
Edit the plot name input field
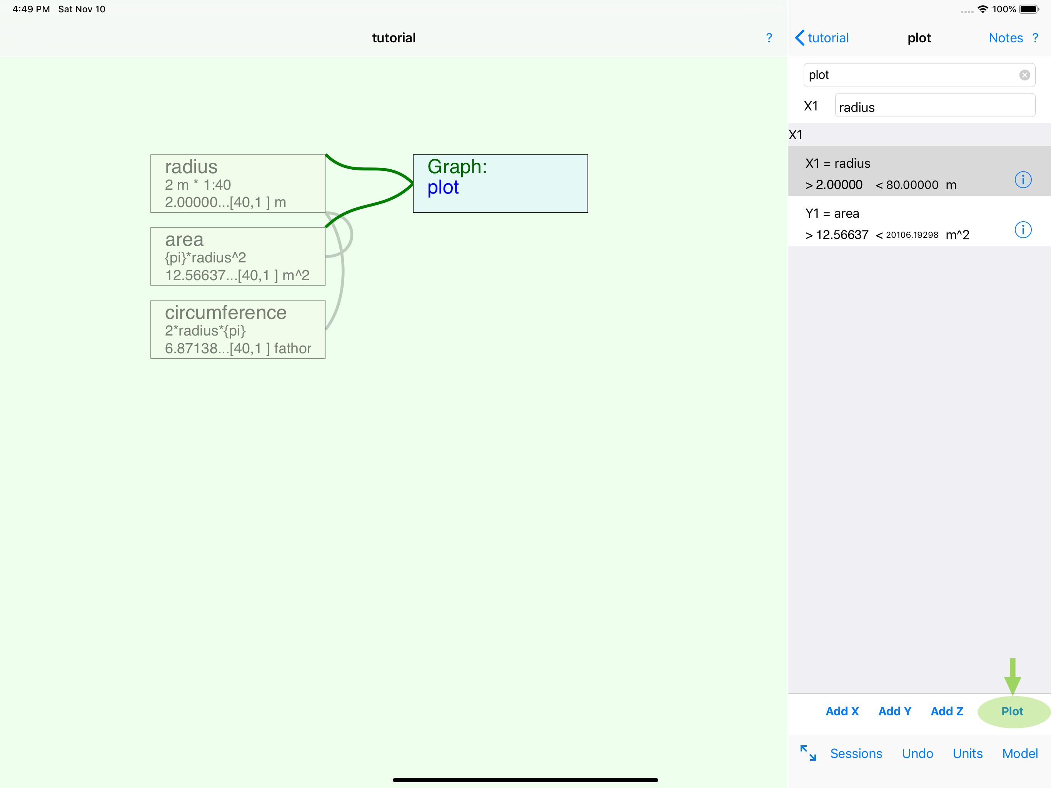click(x=919, y=75)
